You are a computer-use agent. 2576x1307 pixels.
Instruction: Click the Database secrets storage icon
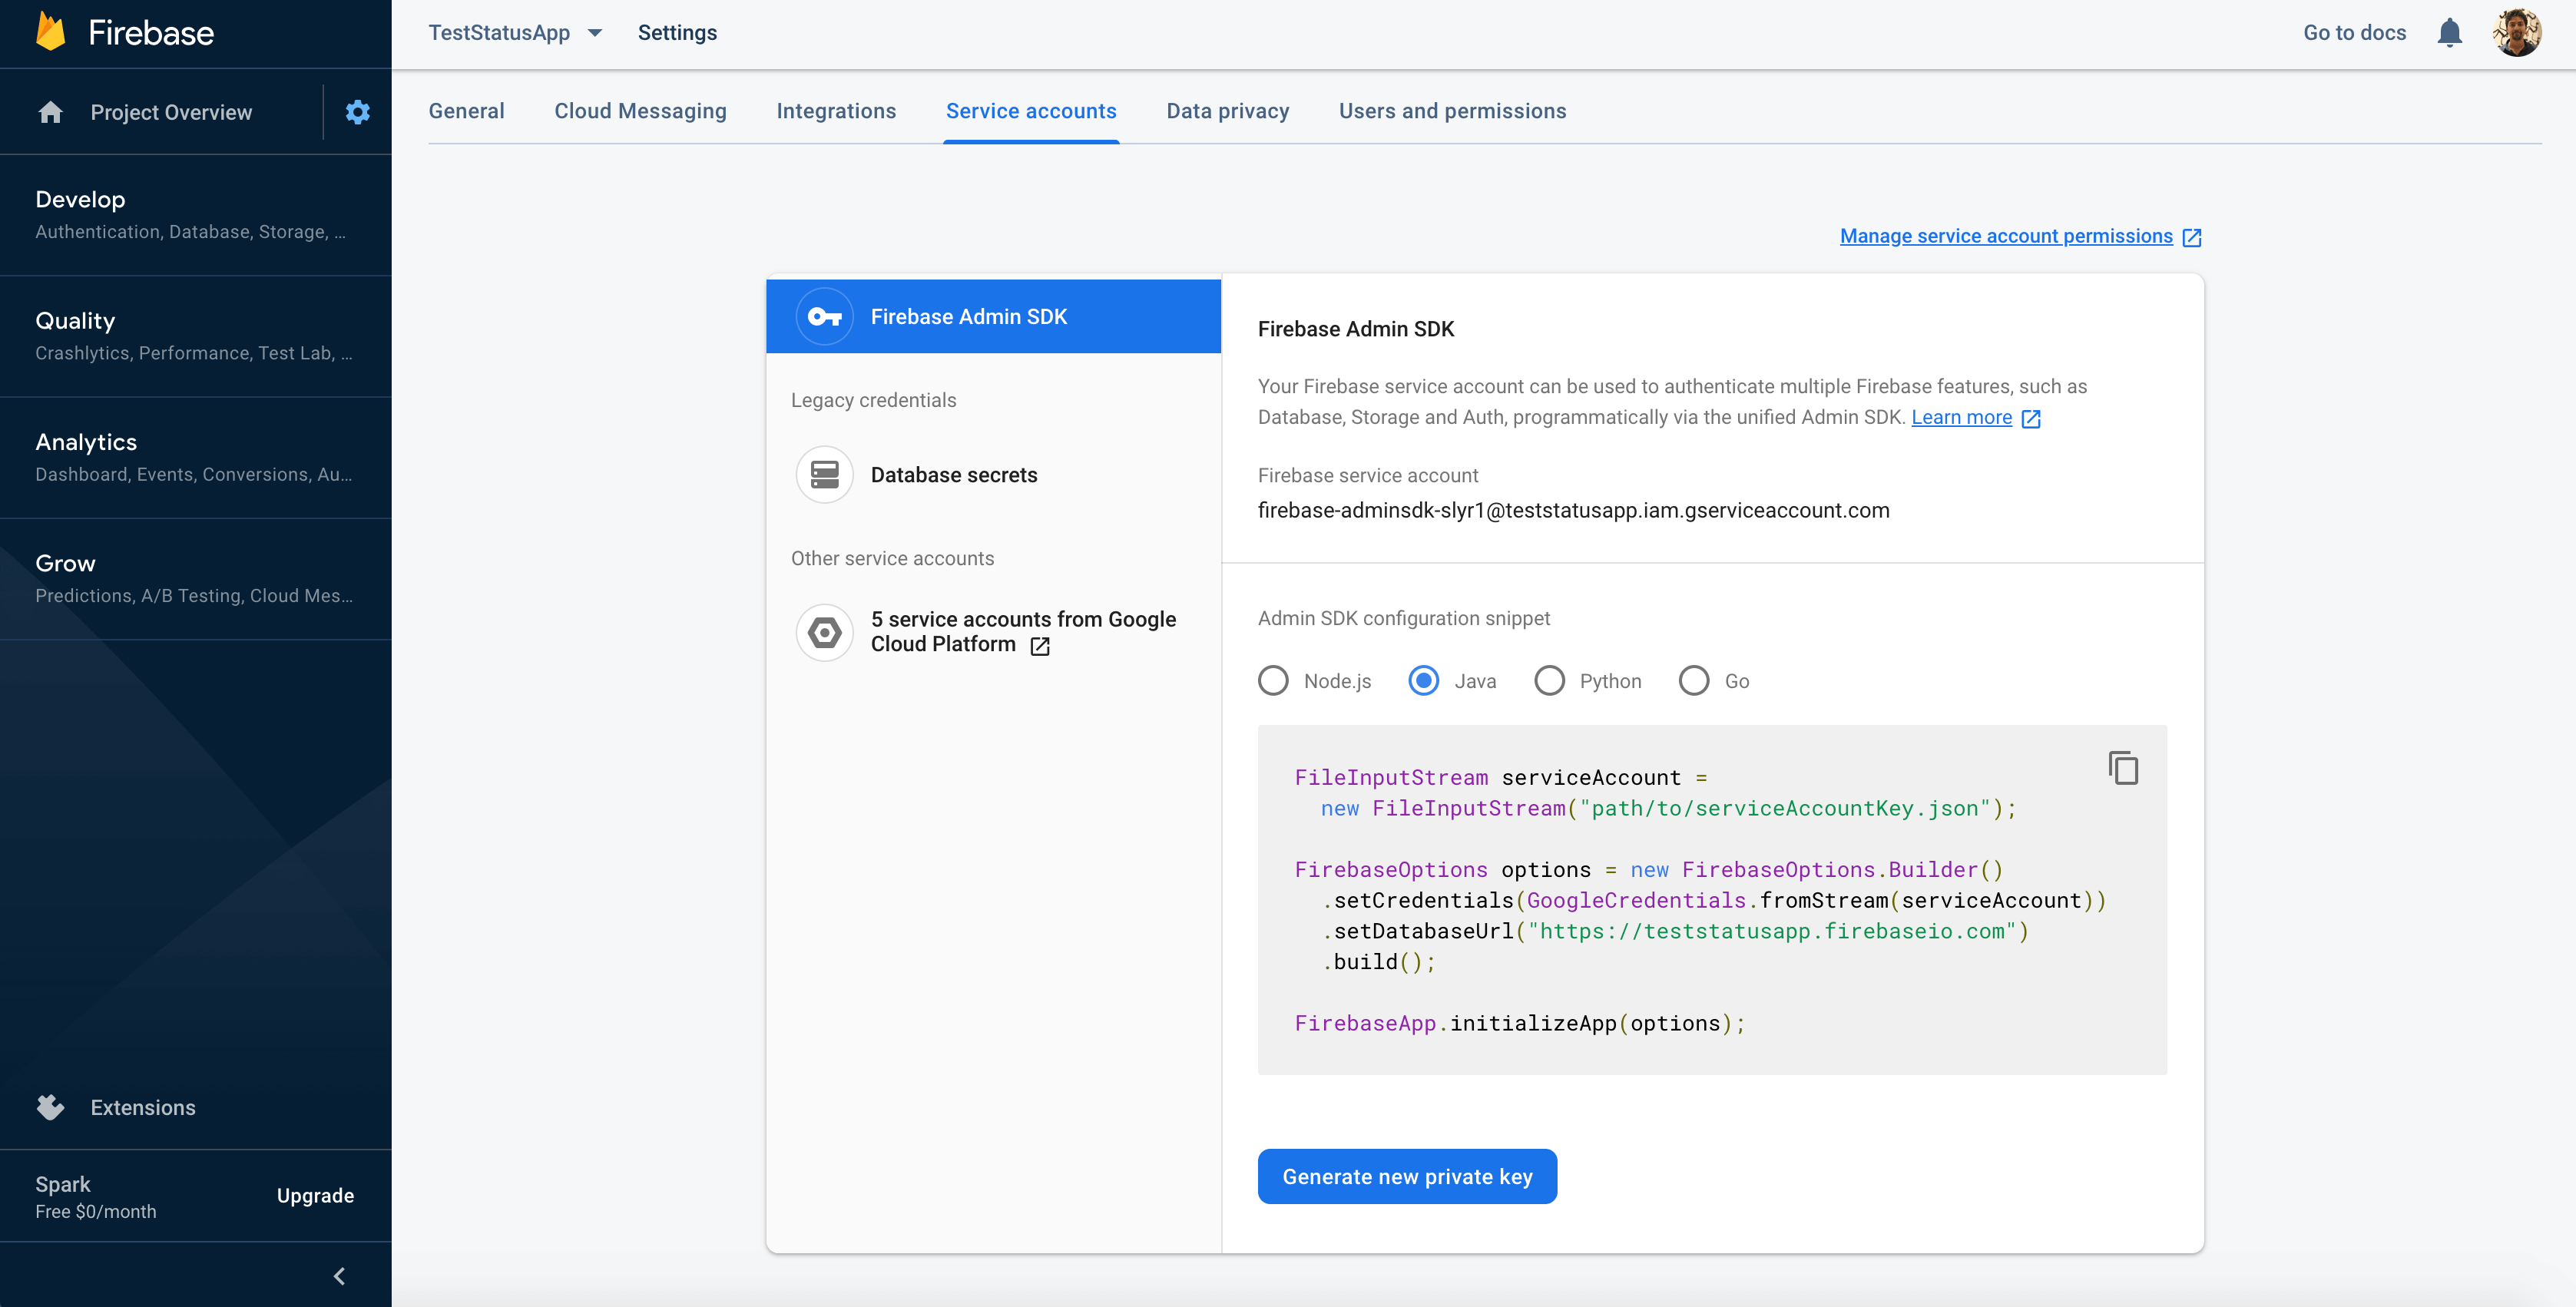(x=824, y=474)
